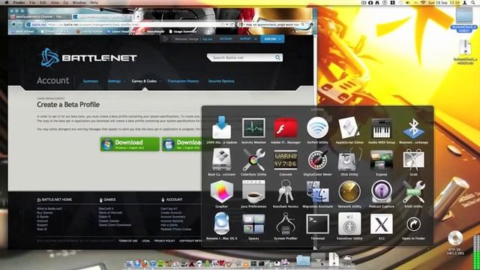The width and height of the screenshot is (480, 270).
Task: Launch Network Utility
Action: [349, 192]
